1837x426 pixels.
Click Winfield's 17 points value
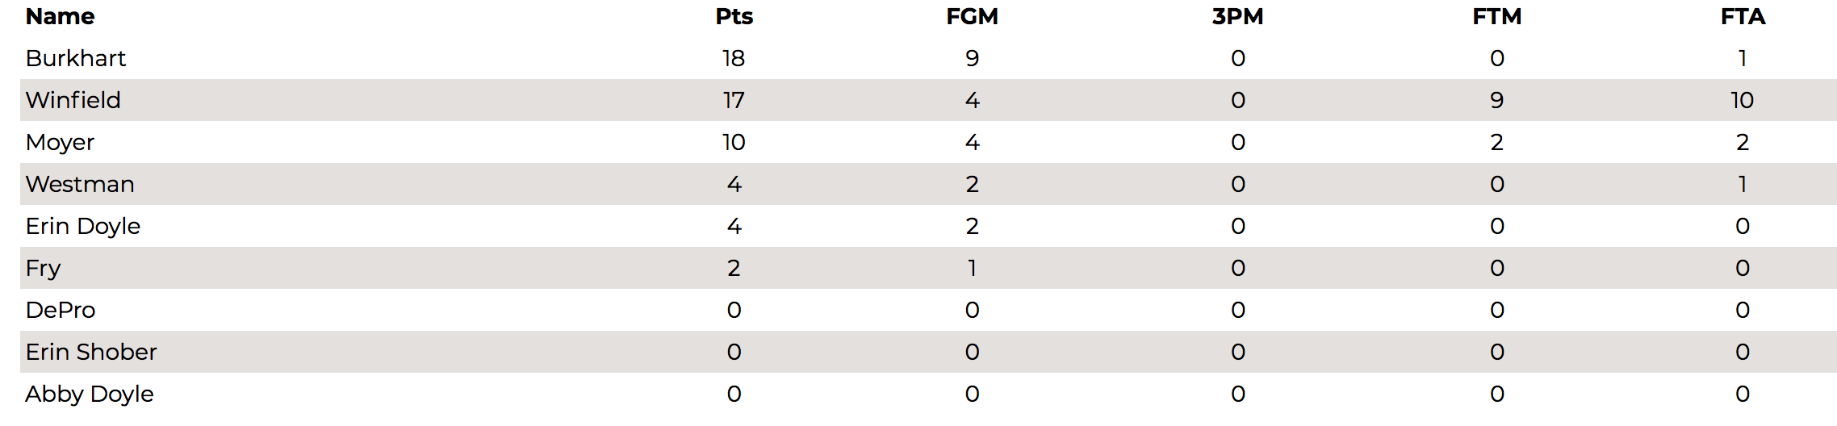tap(734, 100)
